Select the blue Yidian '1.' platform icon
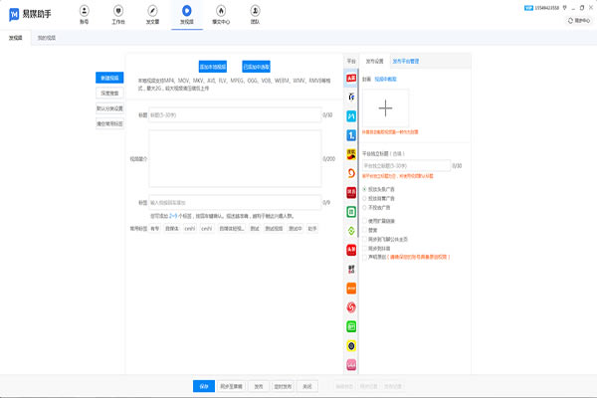Image resolution: width=597 pixels, height=398 pixels. 351,135
